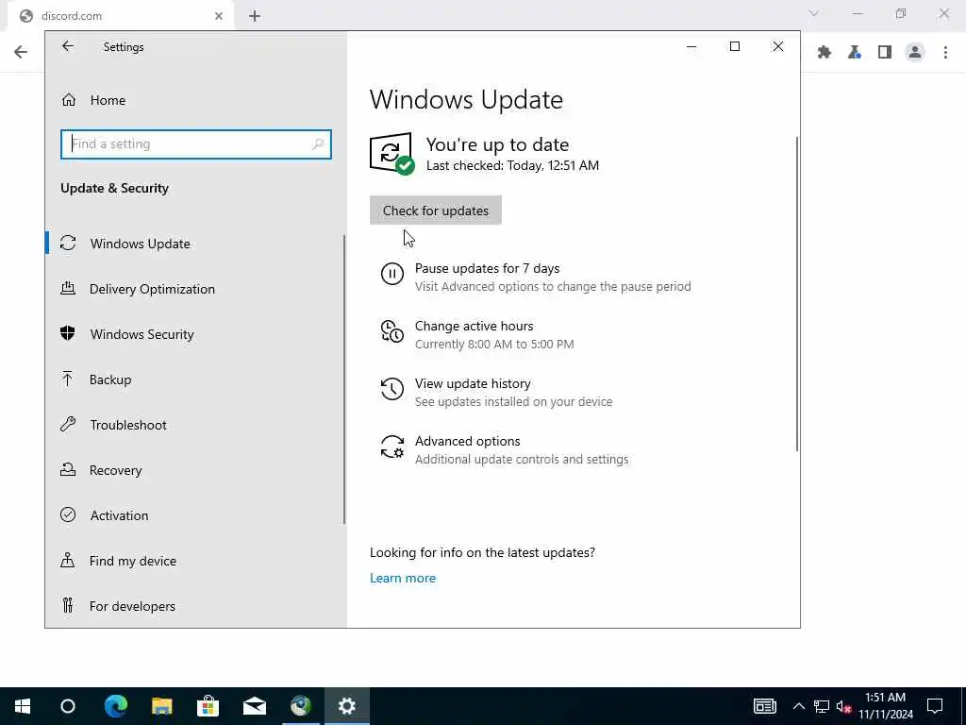Click the pause circle icon
The image size is (966, 725).
(391, 274)
